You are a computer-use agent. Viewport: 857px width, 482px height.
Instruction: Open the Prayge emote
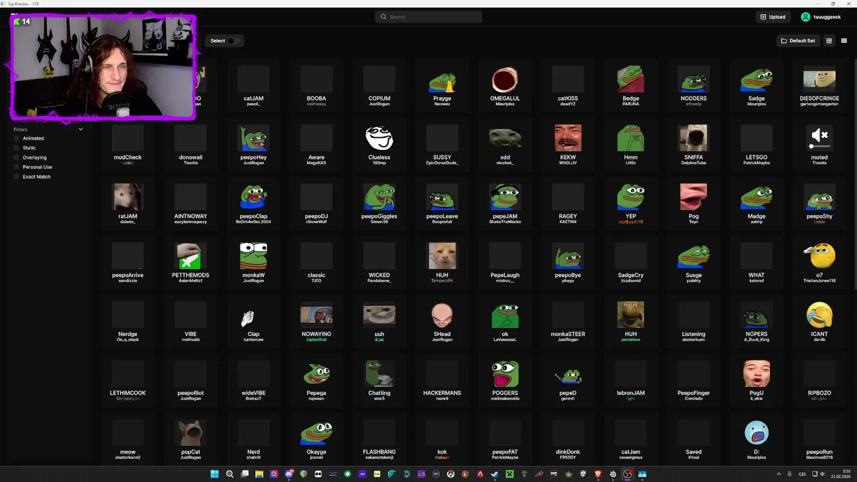[x=442, y=85]
